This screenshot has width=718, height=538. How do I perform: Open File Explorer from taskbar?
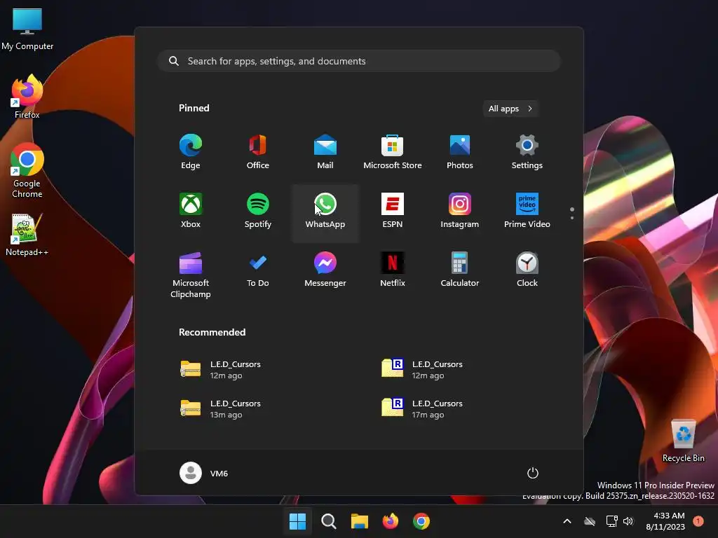click(360, 521)
